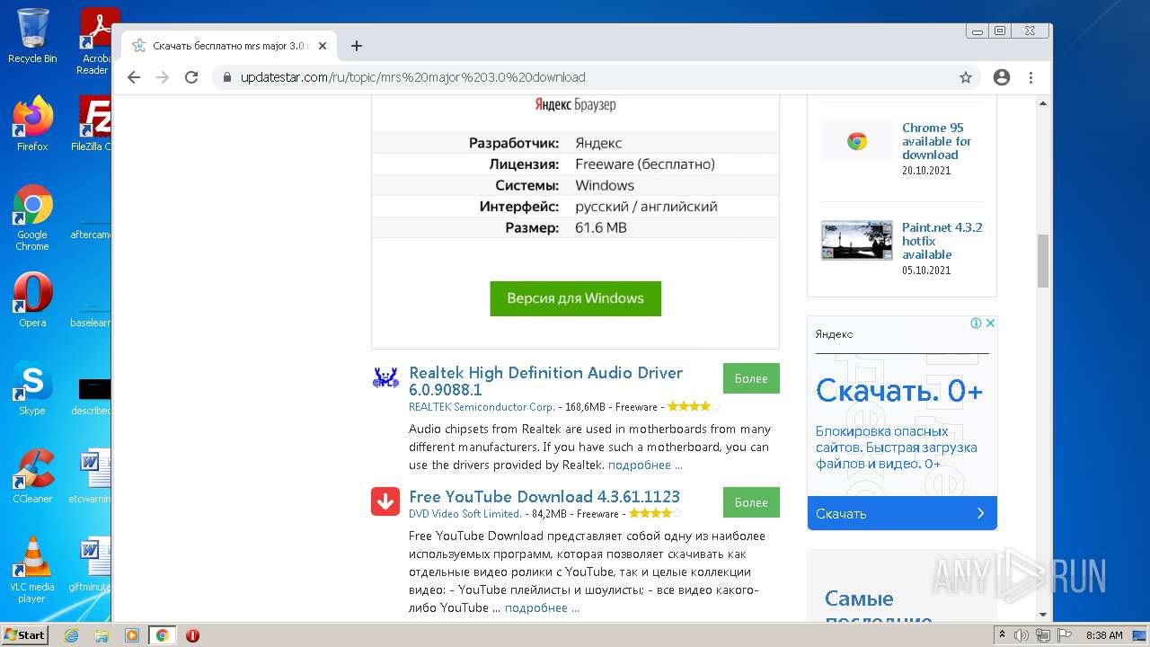Close the Yandex ad with X icon
The image size is (1150, 647).
coord(990,323)
